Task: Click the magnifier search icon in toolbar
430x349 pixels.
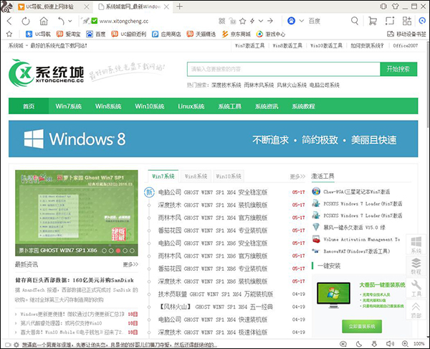Action: pyautogui.click(x=355, y=21)
